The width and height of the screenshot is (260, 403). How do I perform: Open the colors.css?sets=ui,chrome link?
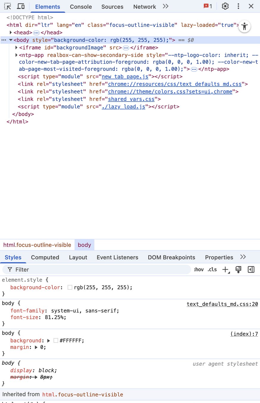point(170,92)
